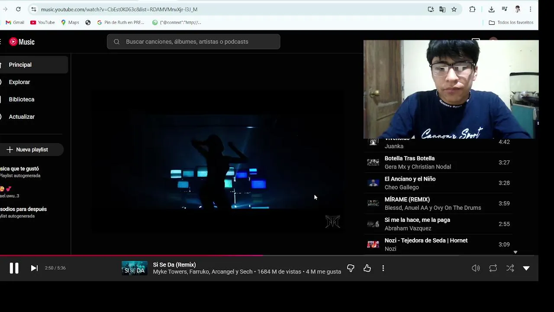This screenshot has width=554, height=312.
Task: Translate this page icon
Action: 442,9
